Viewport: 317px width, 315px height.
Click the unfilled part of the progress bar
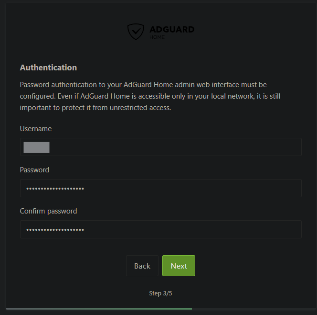click(253, 309)
